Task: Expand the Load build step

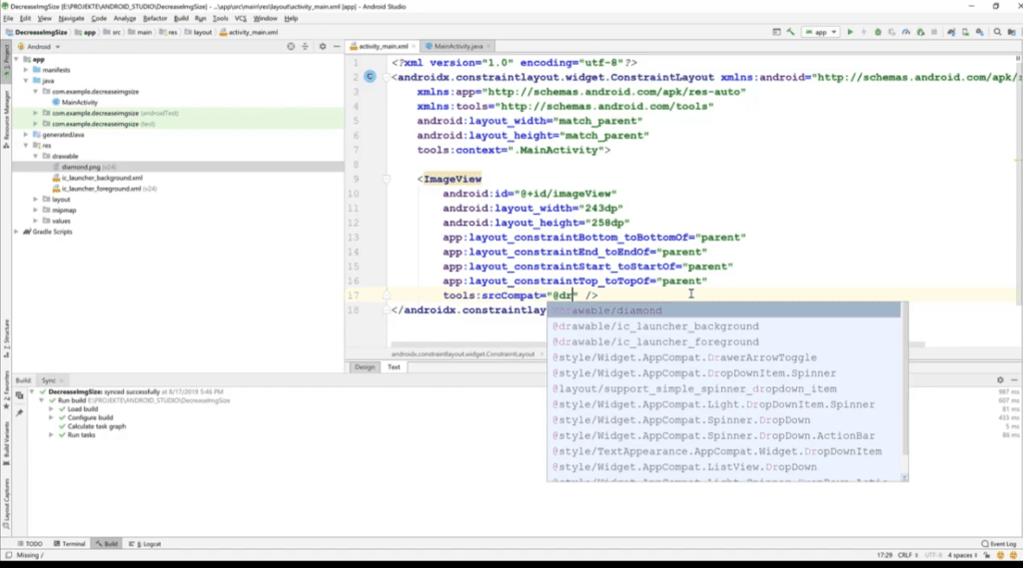Action: pyautogui.click(x=51, y=409)
